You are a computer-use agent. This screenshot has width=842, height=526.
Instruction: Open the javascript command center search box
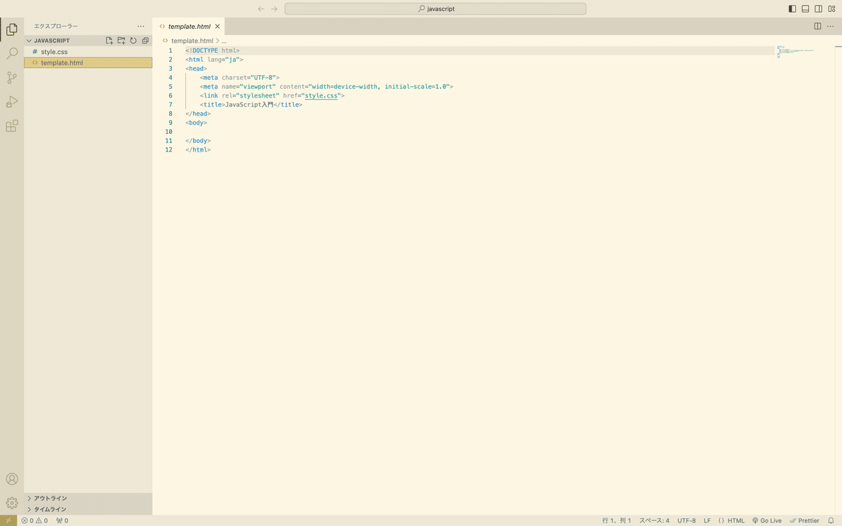[435, 9]
